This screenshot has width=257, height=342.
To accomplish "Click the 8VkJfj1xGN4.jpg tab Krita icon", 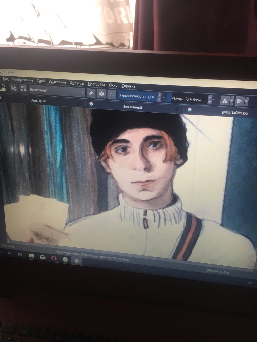I will point(189,110).
